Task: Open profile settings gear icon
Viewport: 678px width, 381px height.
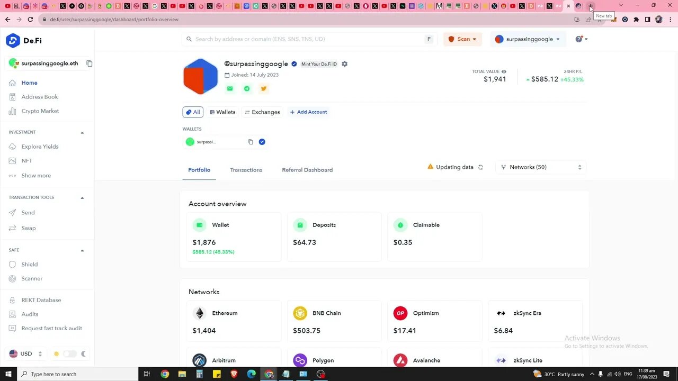Action: tap(345, 64)
